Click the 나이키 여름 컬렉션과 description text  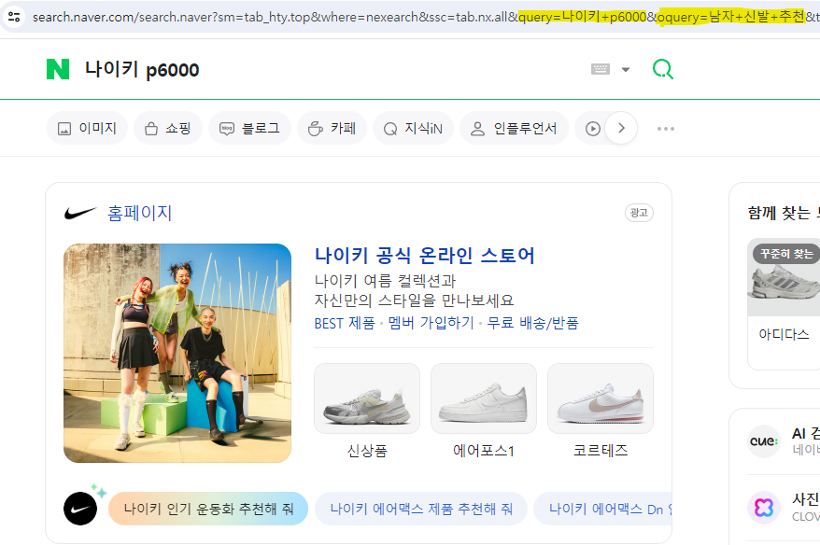(x=385, y=281)
